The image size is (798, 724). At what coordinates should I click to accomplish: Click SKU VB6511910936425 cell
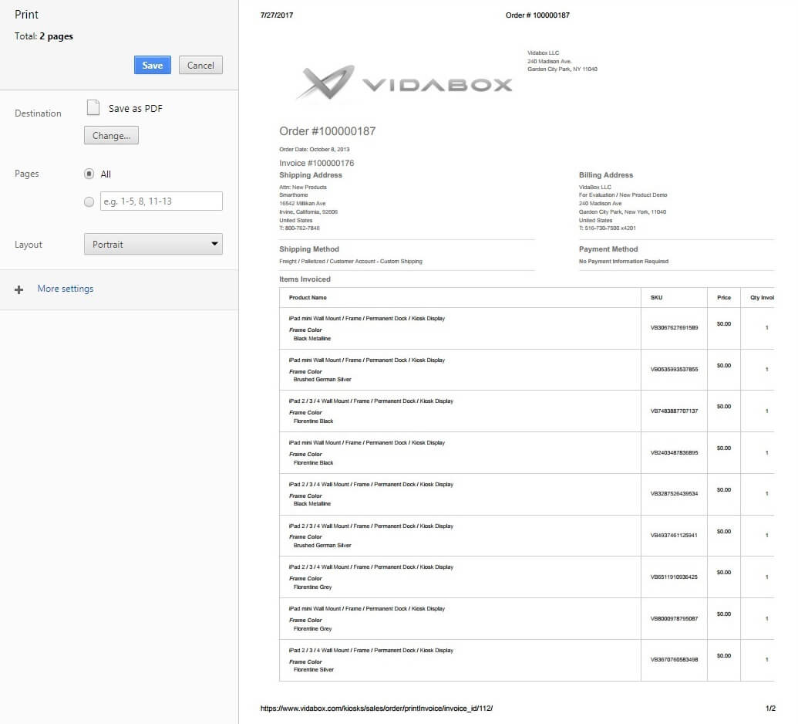click(674, 577)
